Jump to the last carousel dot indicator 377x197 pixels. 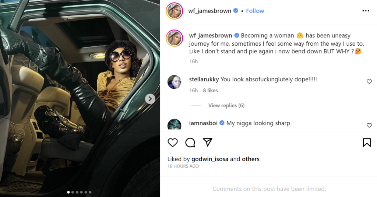click(x=90, y=192)
